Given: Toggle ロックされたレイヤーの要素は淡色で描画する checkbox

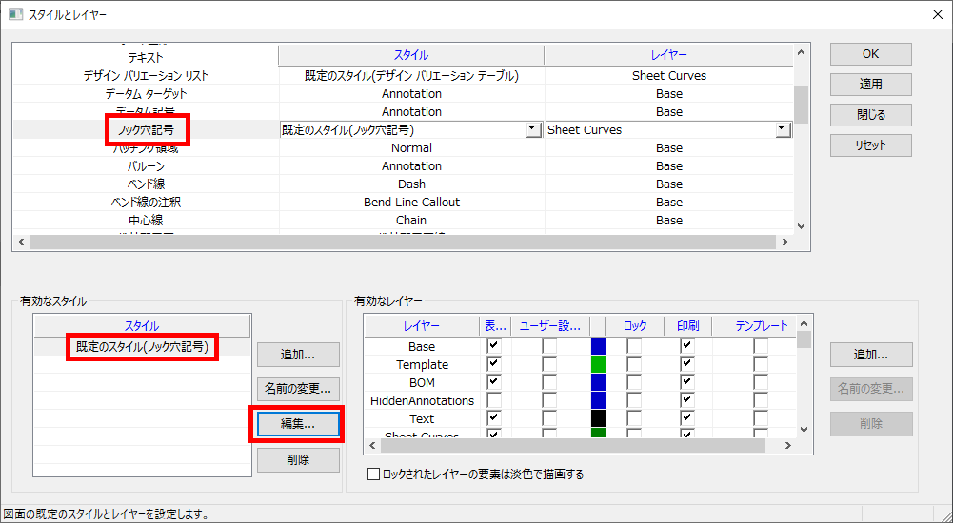Looking at the screenshot, I should pos(374,475).
